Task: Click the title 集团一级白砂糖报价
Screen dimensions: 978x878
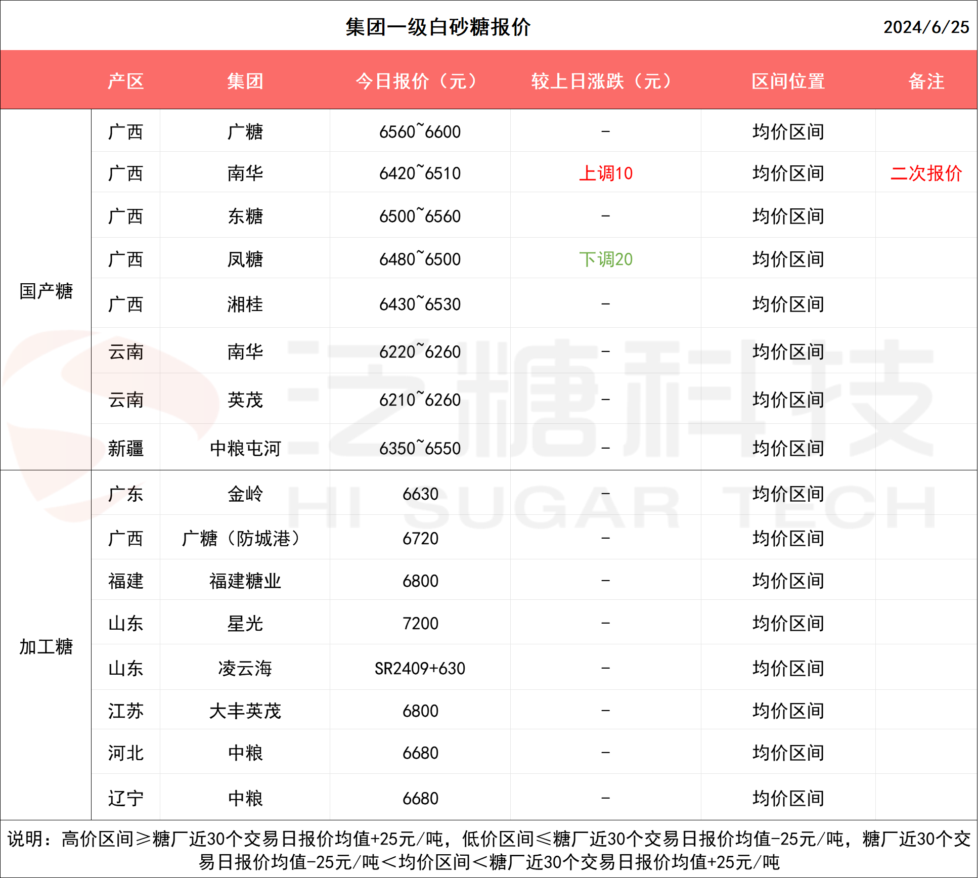Action: coord(438,27)
